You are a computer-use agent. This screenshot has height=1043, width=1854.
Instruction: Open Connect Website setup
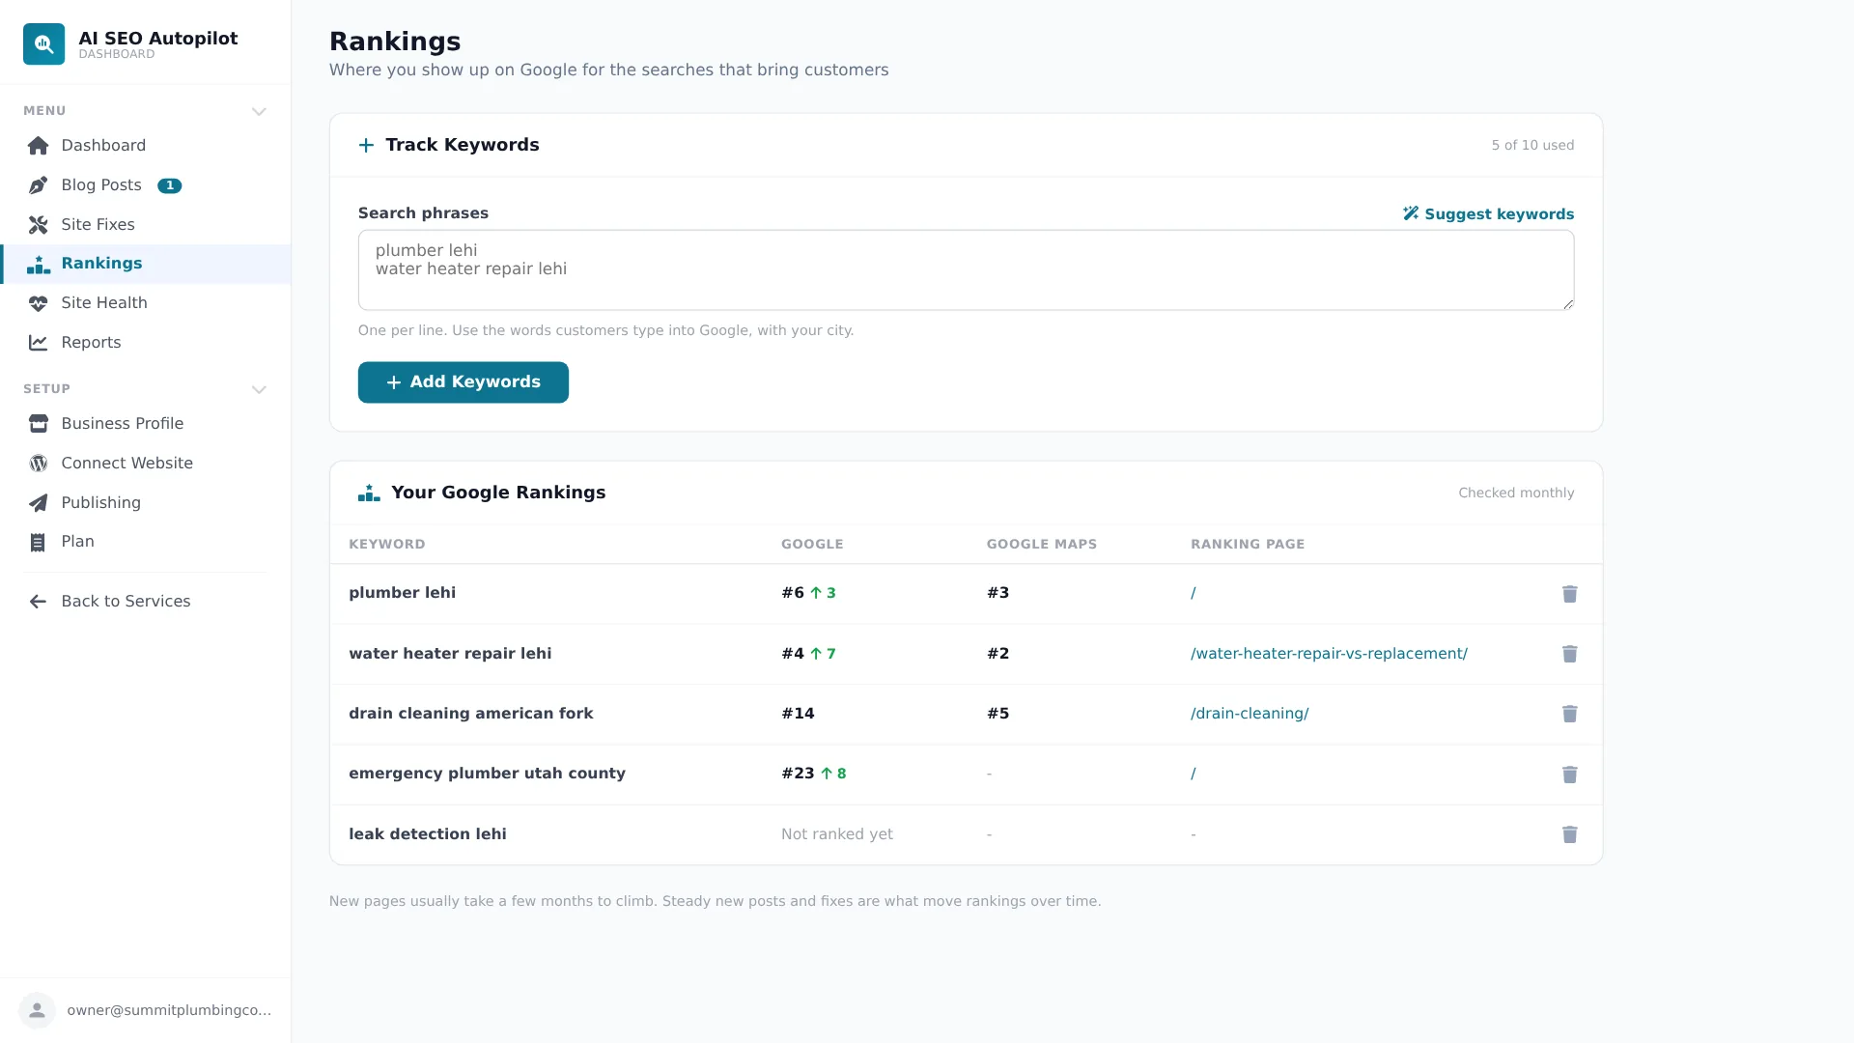pyautogui.click(x=146, y=464)
